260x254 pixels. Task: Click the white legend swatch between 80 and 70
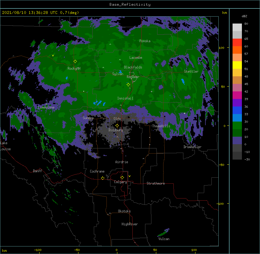point(237,27)
